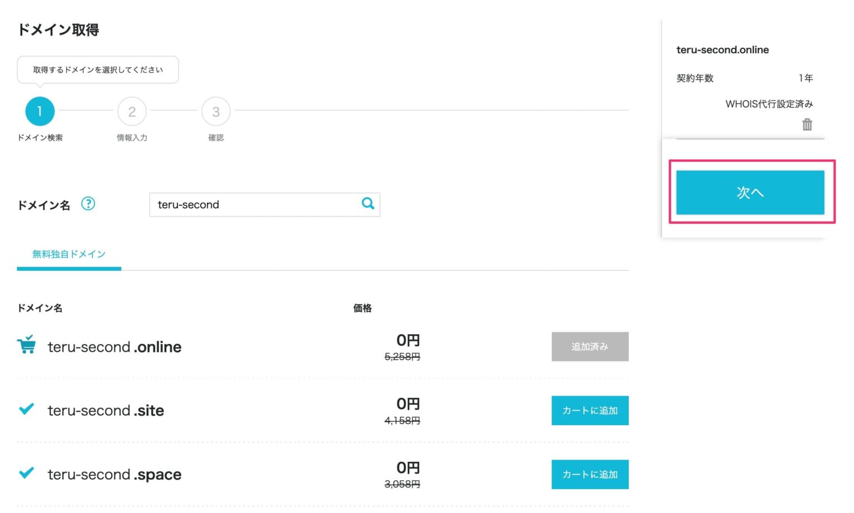The width and height of the screenshot is (854, 513).
Task: Add teru-second.space to cart
Action: [589, 475]
